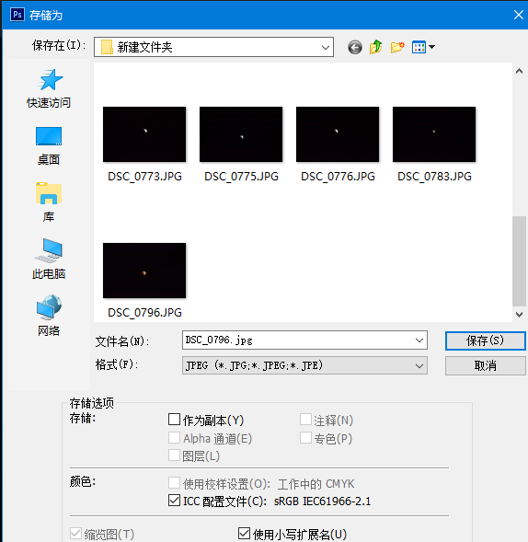This screenshot has width=528, height=542.
Task: Go to 桌面 in the sidebar
Action: click(x=49, y=146)
